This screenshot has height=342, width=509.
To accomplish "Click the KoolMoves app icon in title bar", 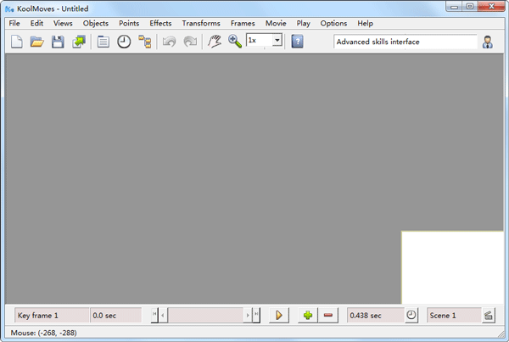I will (x=9, y=8).
